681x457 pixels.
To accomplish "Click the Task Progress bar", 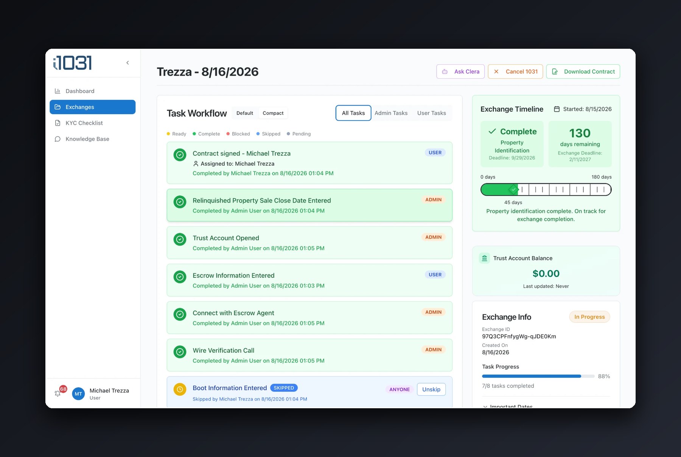I will pos(538,376).
